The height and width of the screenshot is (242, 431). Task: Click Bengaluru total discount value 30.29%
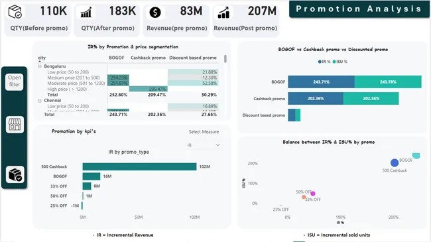pyautogui.click(x=209, y=95)
